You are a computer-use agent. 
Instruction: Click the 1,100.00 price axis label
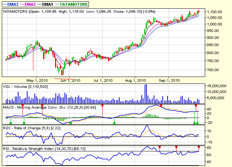click(214, 12)
